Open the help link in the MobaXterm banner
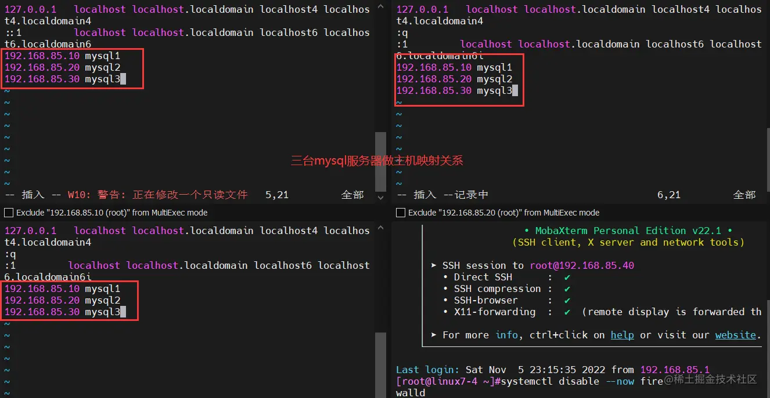 pyautogui.click(x=622, y=335)
